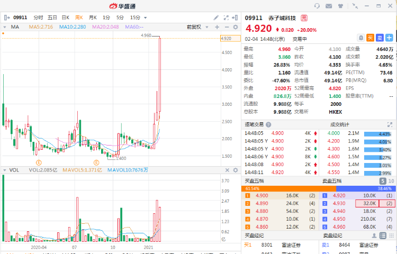Click the 成交统计 header label

(x=339, y=124)
